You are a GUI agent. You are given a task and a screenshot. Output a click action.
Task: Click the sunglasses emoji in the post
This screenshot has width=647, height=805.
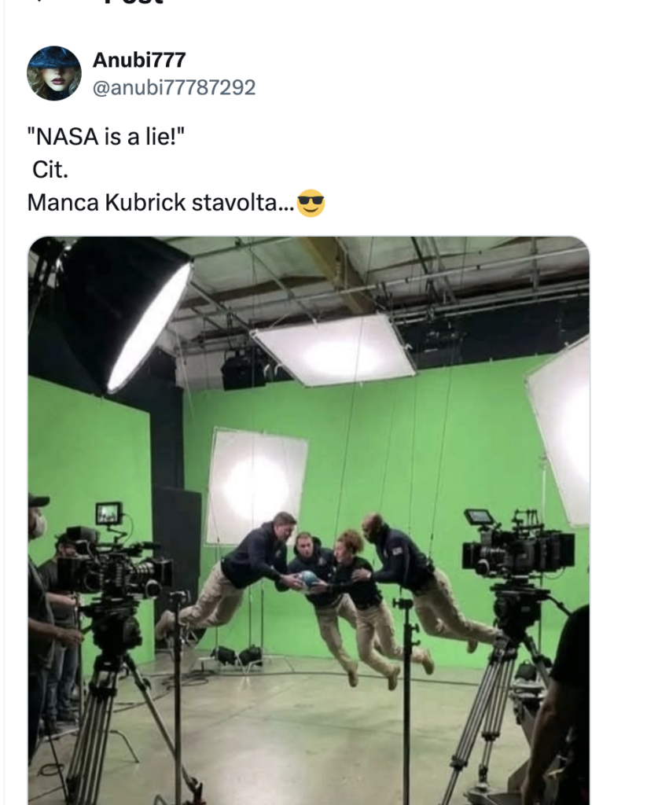coord(311,203)
